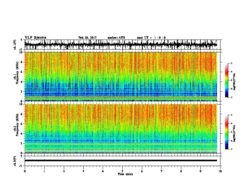
Task: Click the ch.3 black voltage trace
Action: pyautogui.click(x=121, y=161)
